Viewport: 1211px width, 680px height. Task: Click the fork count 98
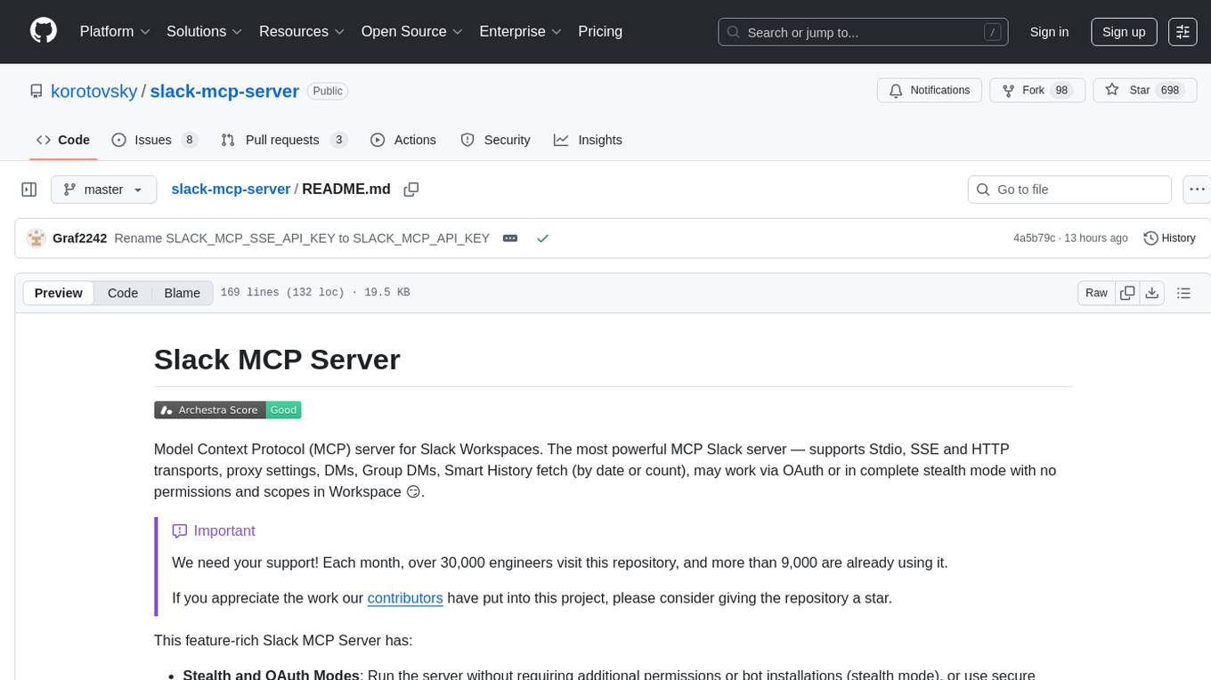pyautogui.click(x=1061, y=91)
